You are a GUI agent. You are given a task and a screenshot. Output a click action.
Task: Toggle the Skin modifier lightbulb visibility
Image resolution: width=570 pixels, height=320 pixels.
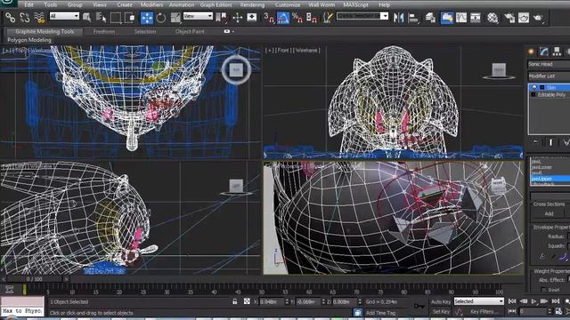534,87
